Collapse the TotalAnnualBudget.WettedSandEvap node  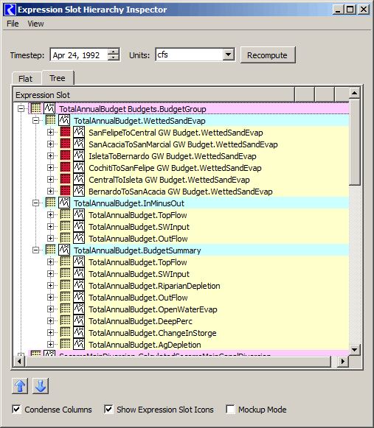[x=35, y=120]
